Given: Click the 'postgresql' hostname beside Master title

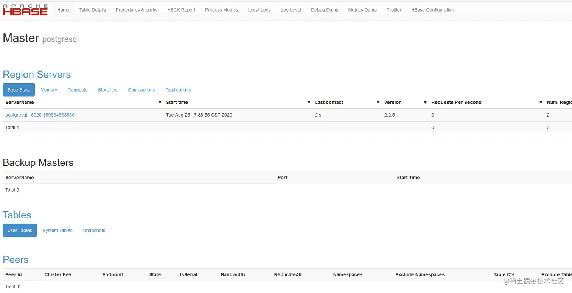Looking at the screenshot, I should (61, 39).
